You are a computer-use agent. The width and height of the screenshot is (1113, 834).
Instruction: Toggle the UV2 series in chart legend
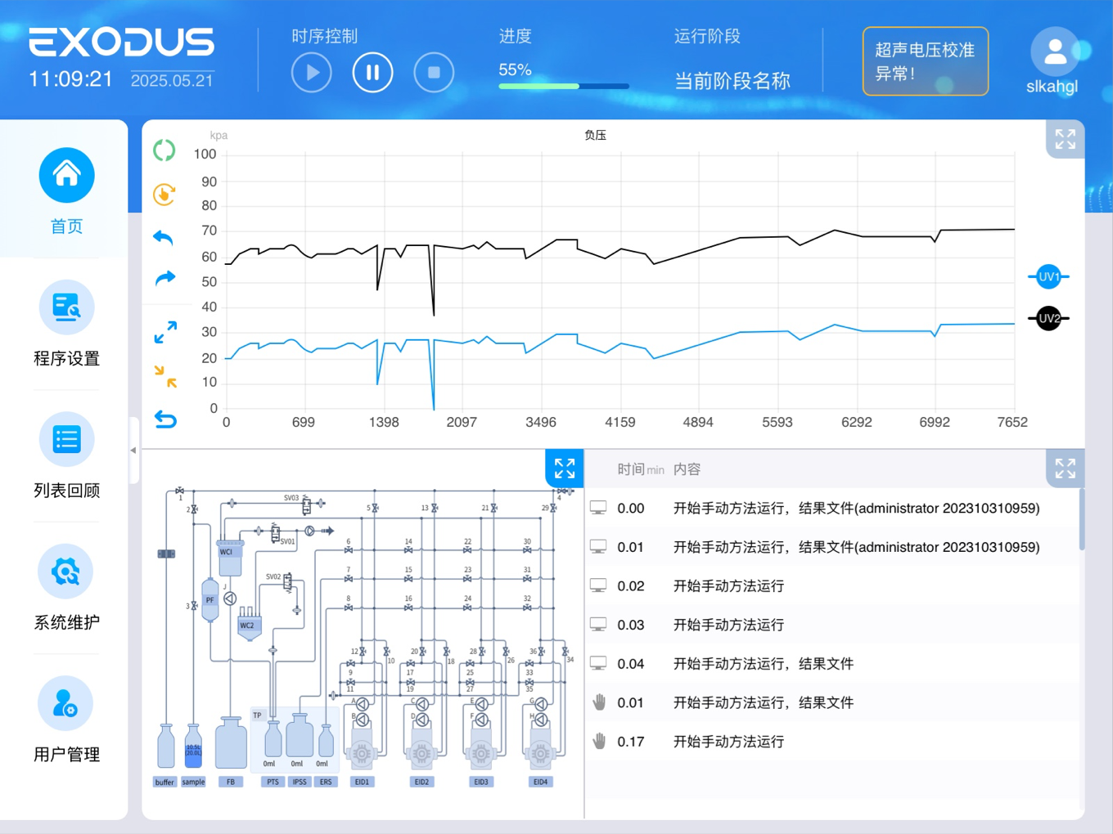(1048, 319)
